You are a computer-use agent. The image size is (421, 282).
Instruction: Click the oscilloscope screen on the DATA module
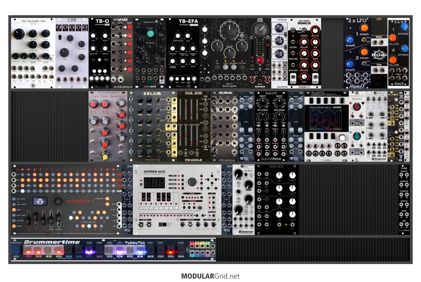326,118
